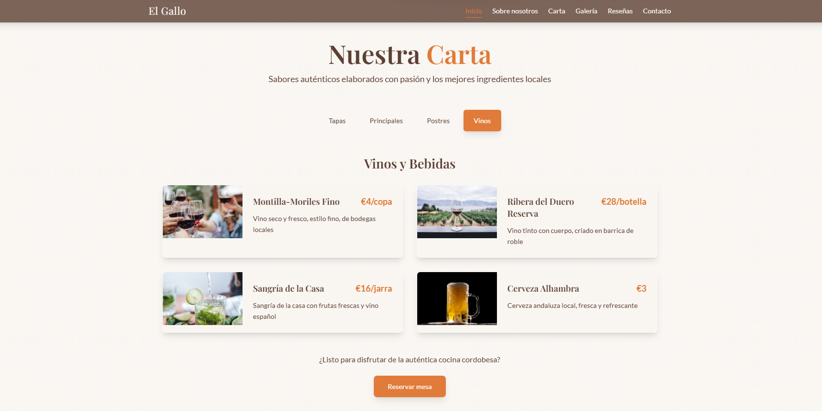This screenshot has width=822, height=411.
Task: Navigate to Carta in the header
Action: 556,11
